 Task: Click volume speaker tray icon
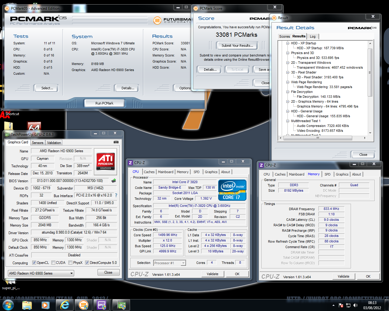[356, 305]
